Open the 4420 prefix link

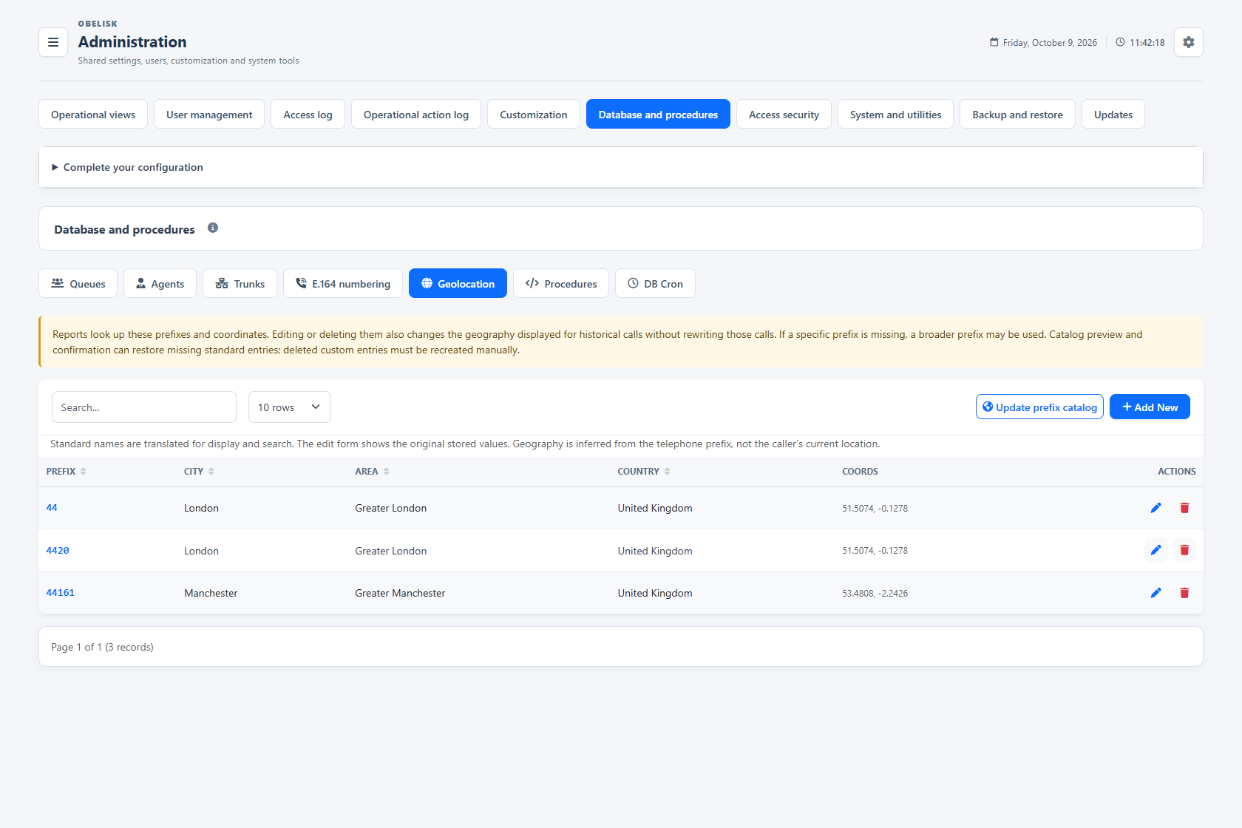58,550
